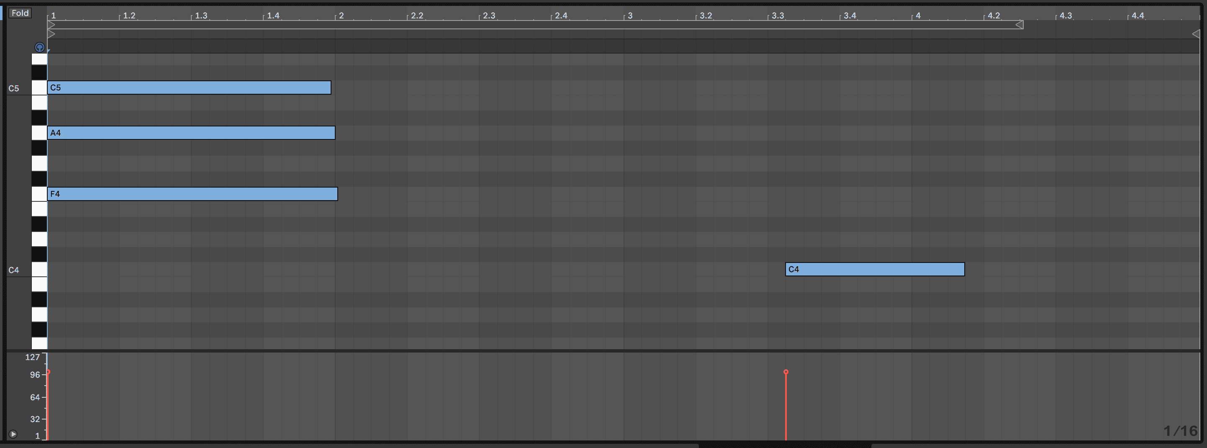Click the 1/16 grid size indicator
The image size is (1207, 448).
click(x=1180, y=431)
